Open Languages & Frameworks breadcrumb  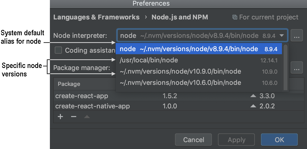tap(96, 17)
